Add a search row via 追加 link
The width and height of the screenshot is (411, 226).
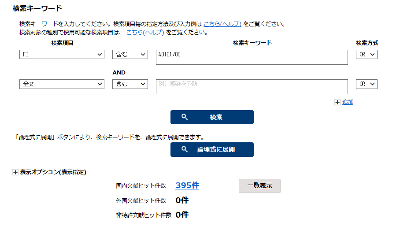348,102
